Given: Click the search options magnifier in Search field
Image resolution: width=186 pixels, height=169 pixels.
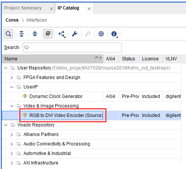Looking at the screenshot, I should click(x=27, y=47).
